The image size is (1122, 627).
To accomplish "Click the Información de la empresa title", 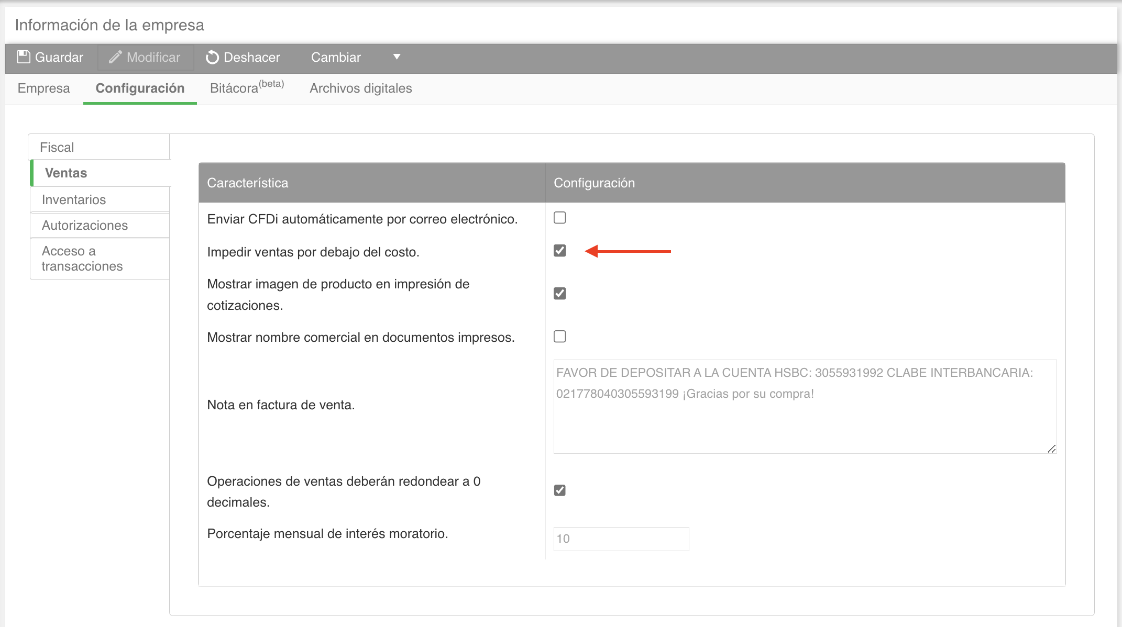I will pyautogui.click(x=109, y=25).
